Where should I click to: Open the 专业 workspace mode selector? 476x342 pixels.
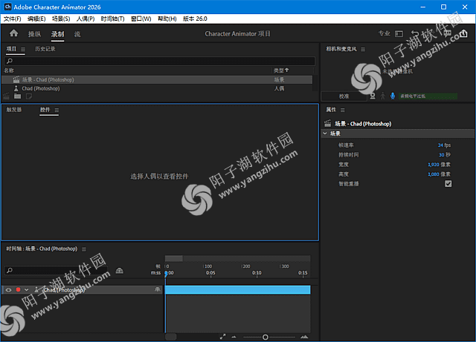click(x=384, y=33)
